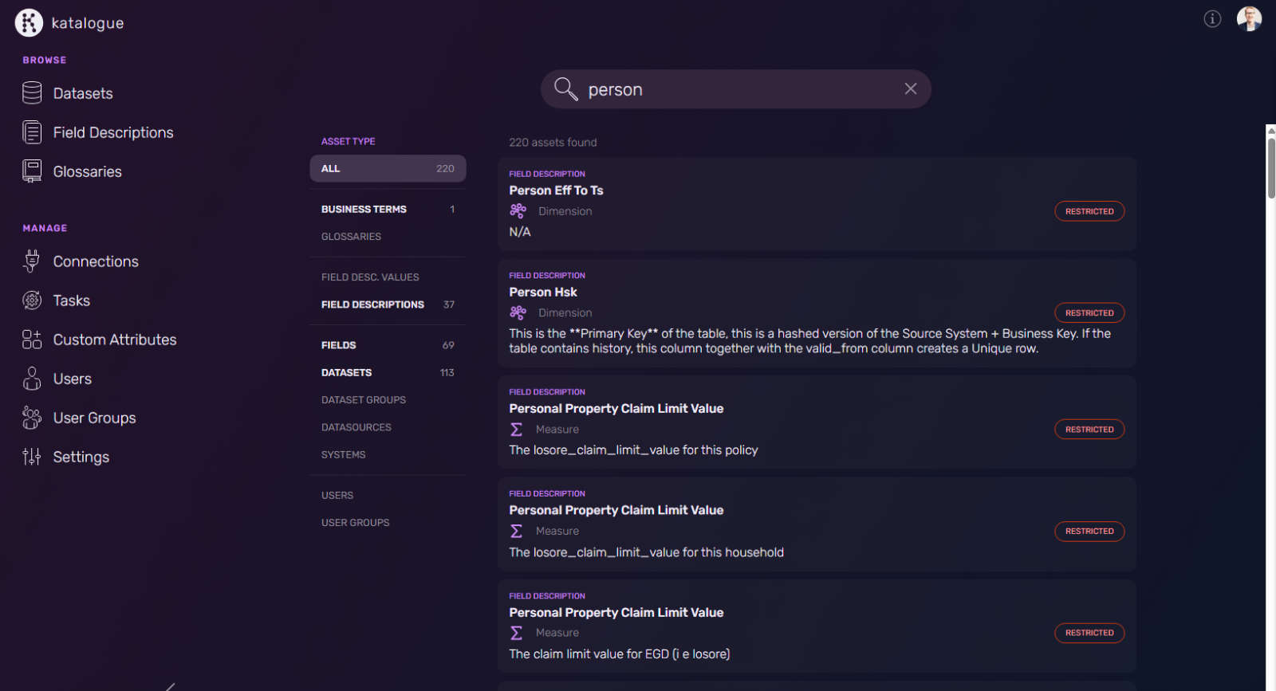Select the Fields asset type filter
This screenshot has height=691, width=1276.
[x=339, y=345]
